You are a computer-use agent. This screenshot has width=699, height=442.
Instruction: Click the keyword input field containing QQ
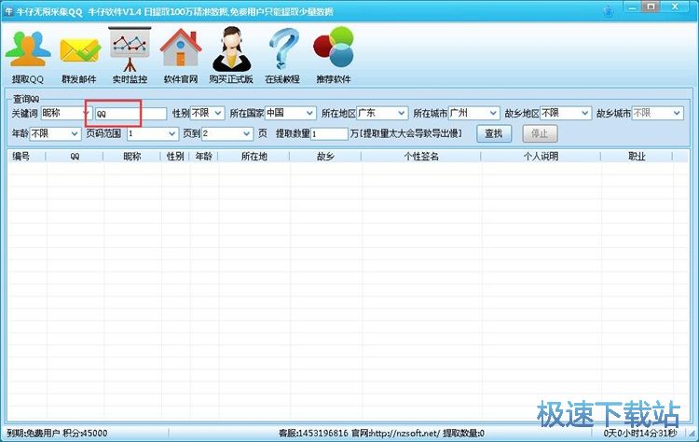point(130,114)
